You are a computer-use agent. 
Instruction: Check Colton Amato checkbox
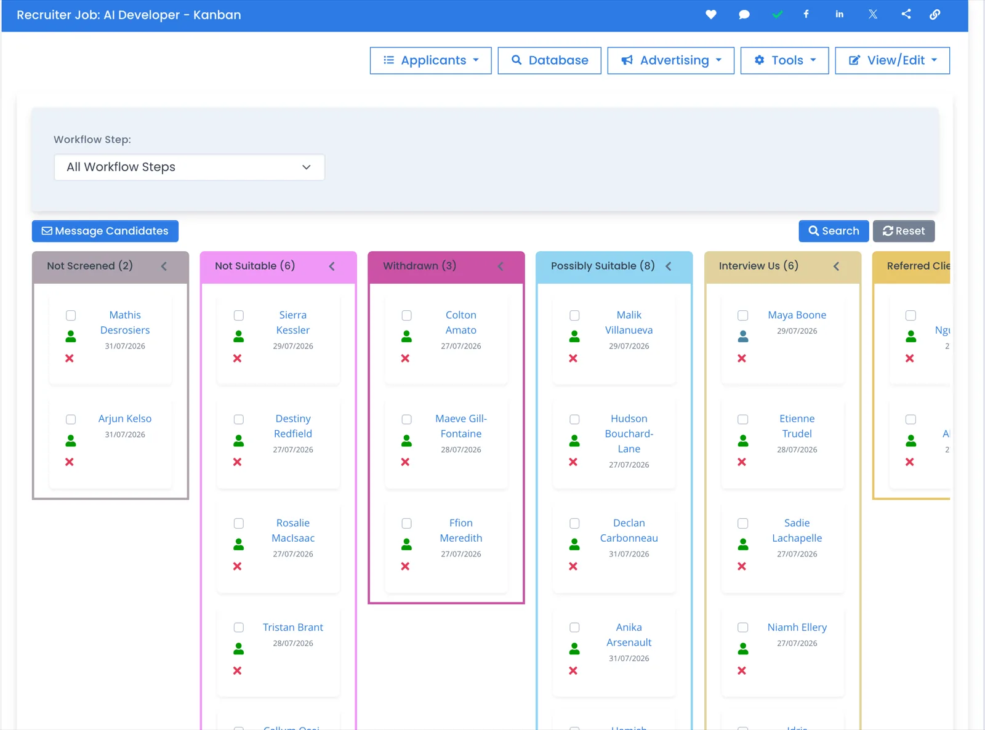[x=406, y=315]
